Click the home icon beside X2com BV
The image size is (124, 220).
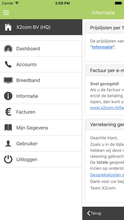8,27
